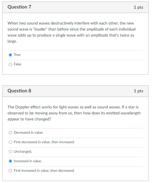Viewport: 152px width, 183px height.
Task: Select the 'Unchanged.' radio button
Action: pyautogui.click(x=10, y=152)
